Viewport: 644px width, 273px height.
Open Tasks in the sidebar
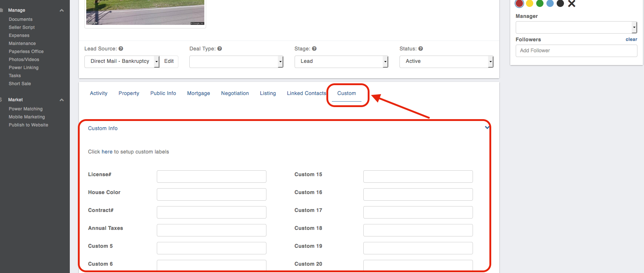tap(15, 76)
